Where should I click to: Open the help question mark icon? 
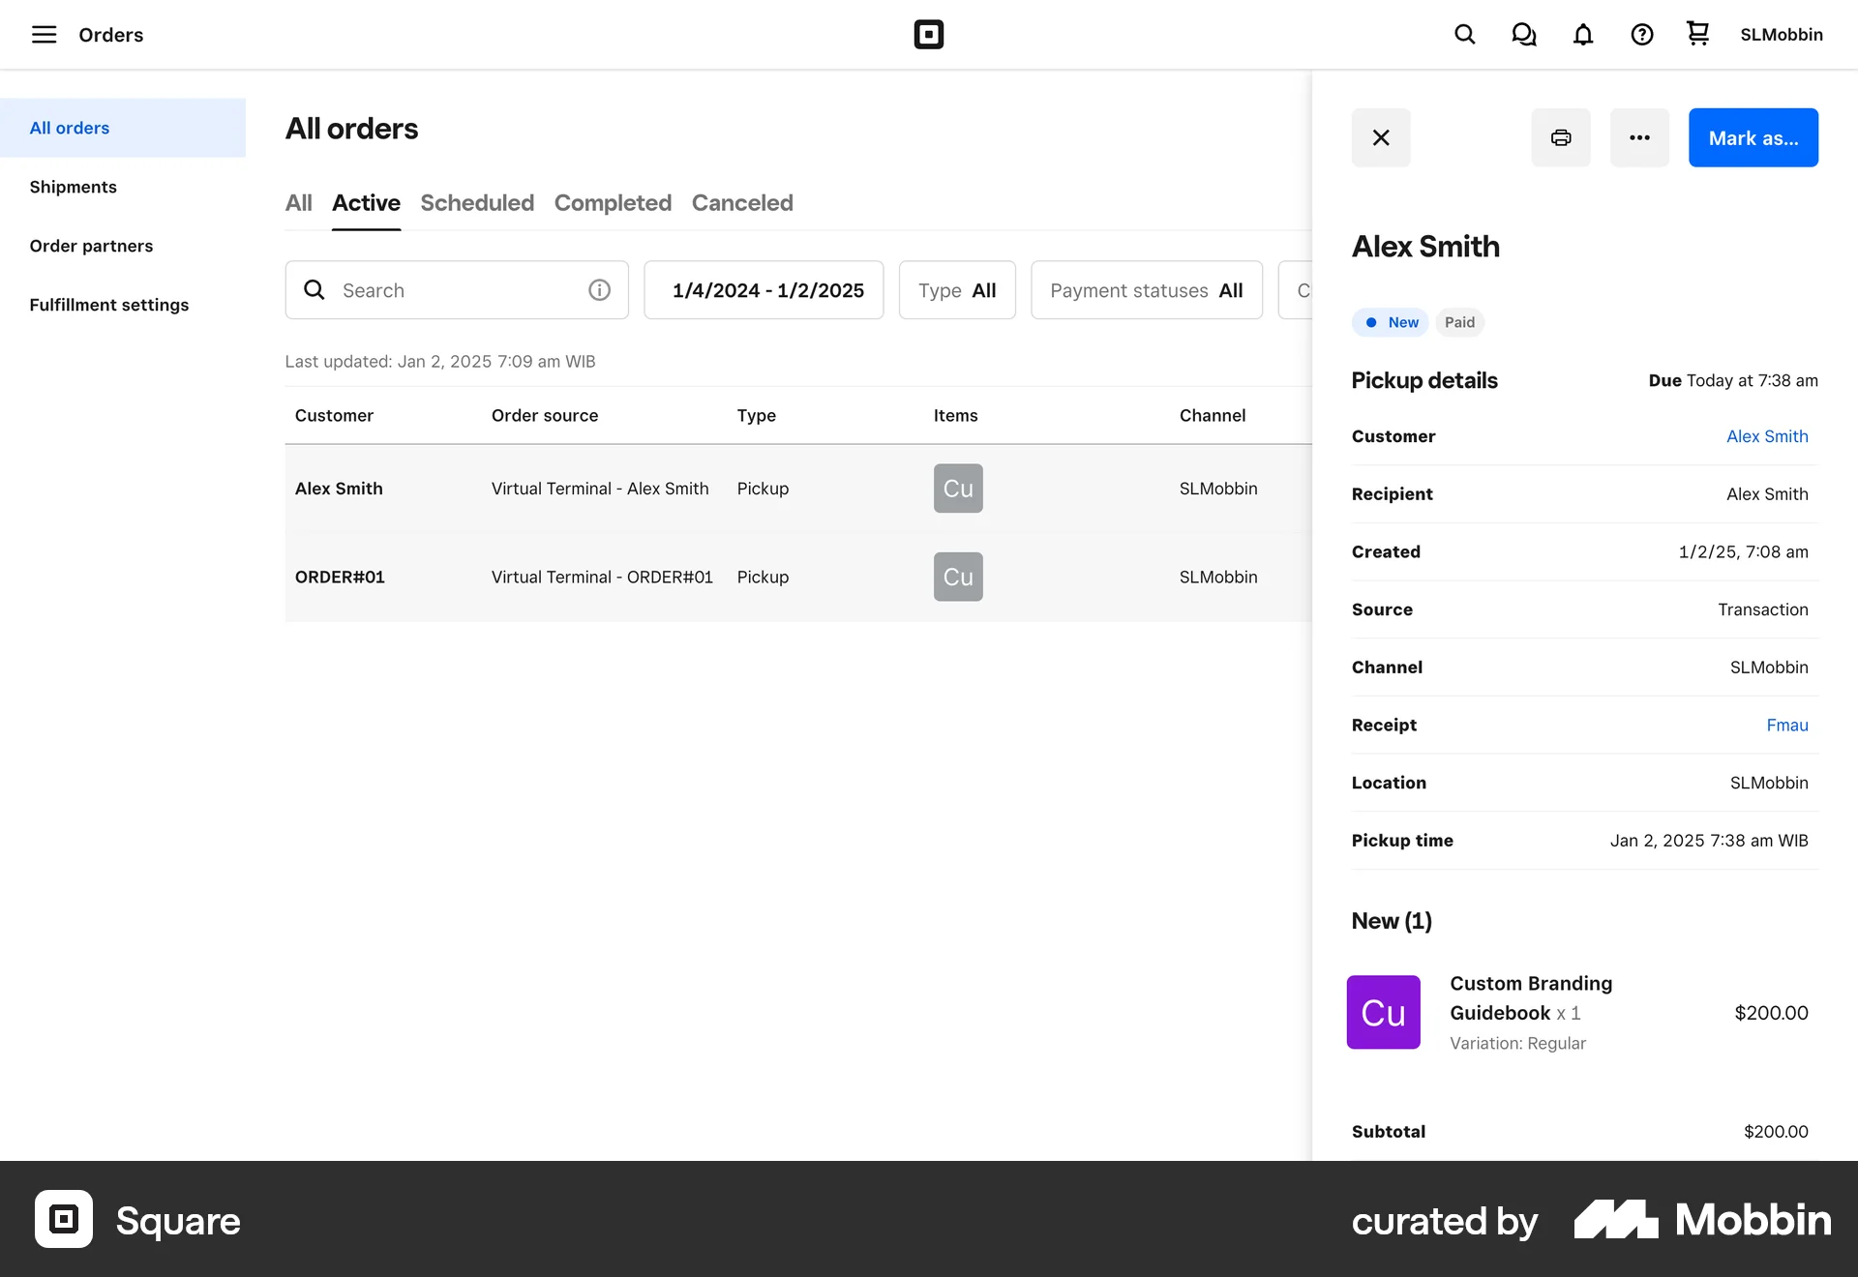point(1641,35)
